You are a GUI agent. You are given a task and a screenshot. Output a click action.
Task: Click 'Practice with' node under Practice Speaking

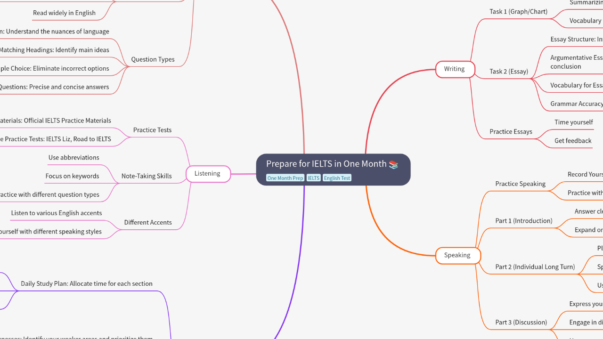(x=585, y=193)
